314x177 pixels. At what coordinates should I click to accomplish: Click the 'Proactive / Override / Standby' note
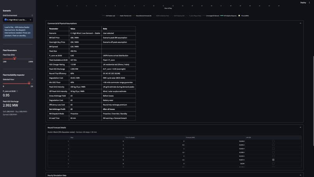pos(116,114)
